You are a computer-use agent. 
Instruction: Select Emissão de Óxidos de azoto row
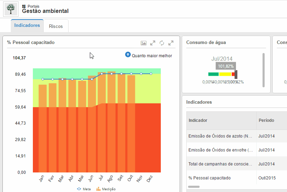(x=220, y=136)
